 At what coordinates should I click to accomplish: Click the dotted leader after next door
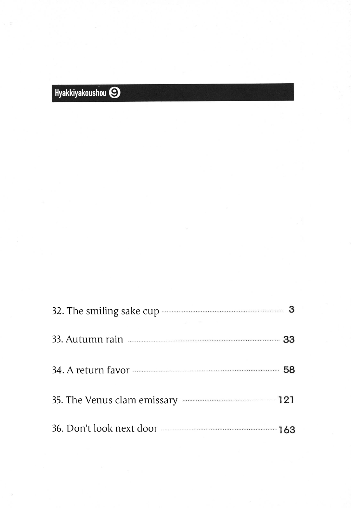tap(219, 430)
